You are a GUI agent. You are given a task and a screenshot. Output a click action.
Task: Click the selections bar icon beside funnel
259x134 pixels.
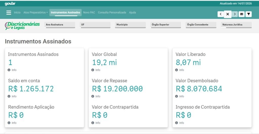click(x=242, y=14)
